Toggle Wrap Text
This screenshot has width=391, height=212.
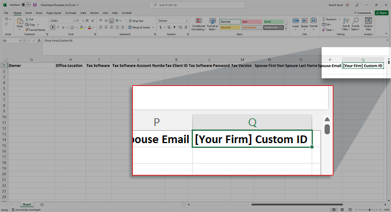click(136, 21)
